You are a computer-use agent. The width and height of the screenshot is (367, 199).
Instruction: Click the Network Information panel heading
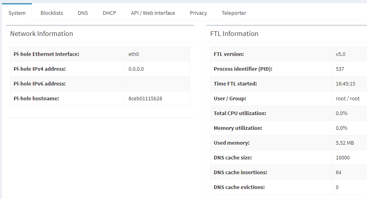[42, 34]
